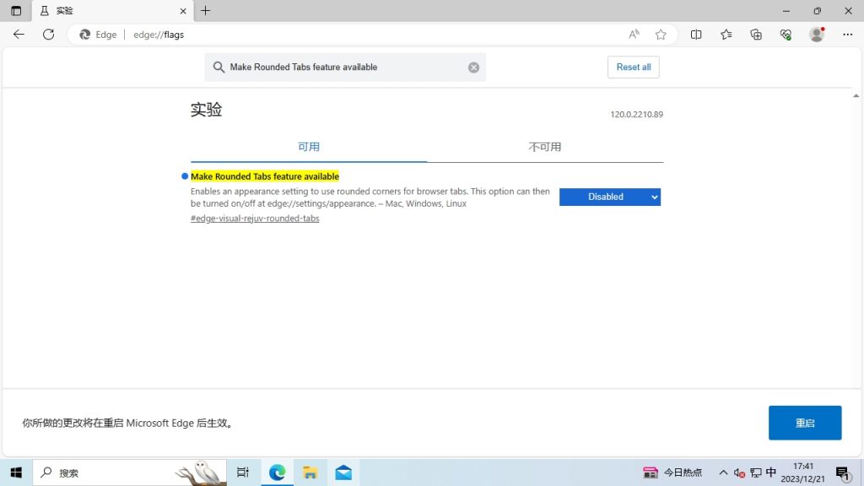
Task: Open #edge-visual-rejuv-rounded-tabs link
Action: tap(255, 219)
